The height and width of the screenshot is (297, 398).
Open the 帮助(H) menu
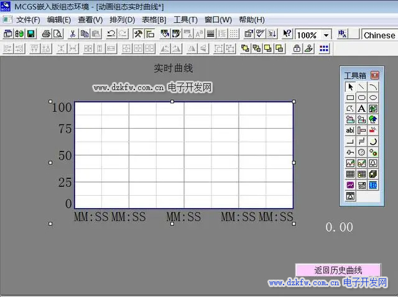[251, 20]
